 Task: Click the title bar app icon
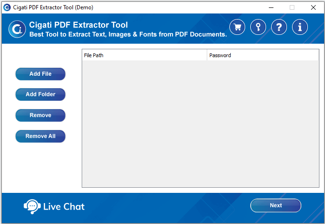coord(7,7)
